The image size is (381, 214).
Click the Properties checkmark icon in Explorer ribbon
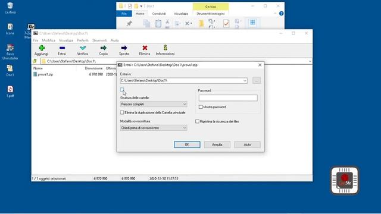[x=226, y=24]
